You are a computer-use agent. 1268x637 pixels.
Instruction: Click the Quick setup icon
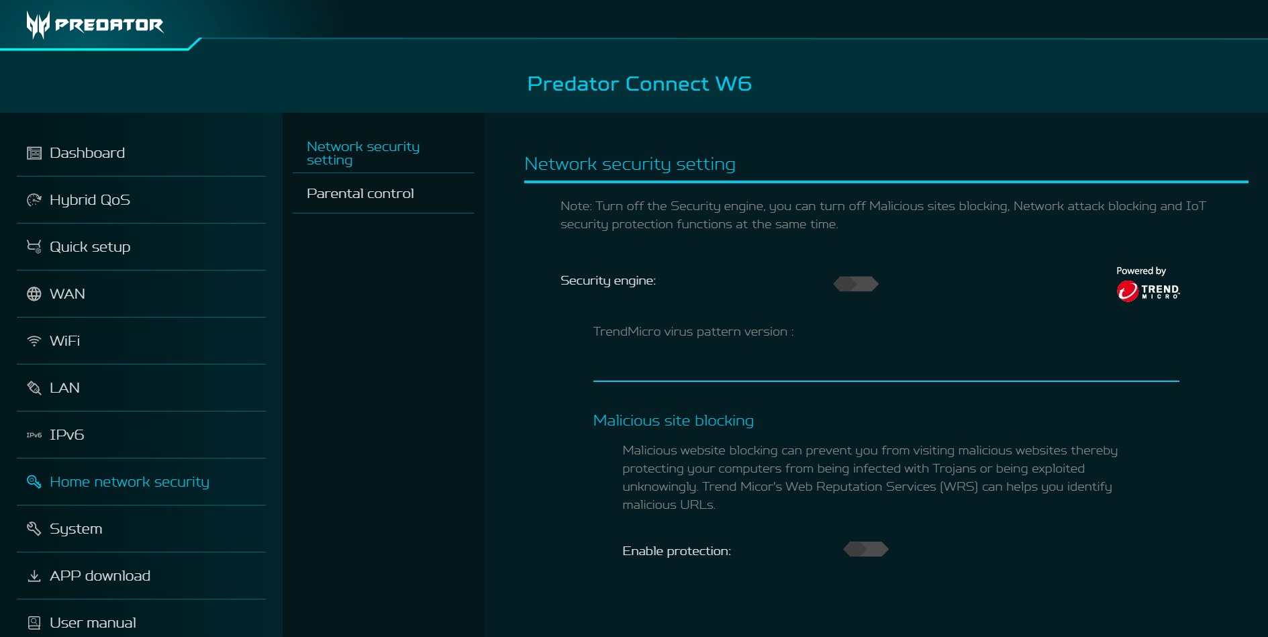pyautogui.click(x=34, y=247)
